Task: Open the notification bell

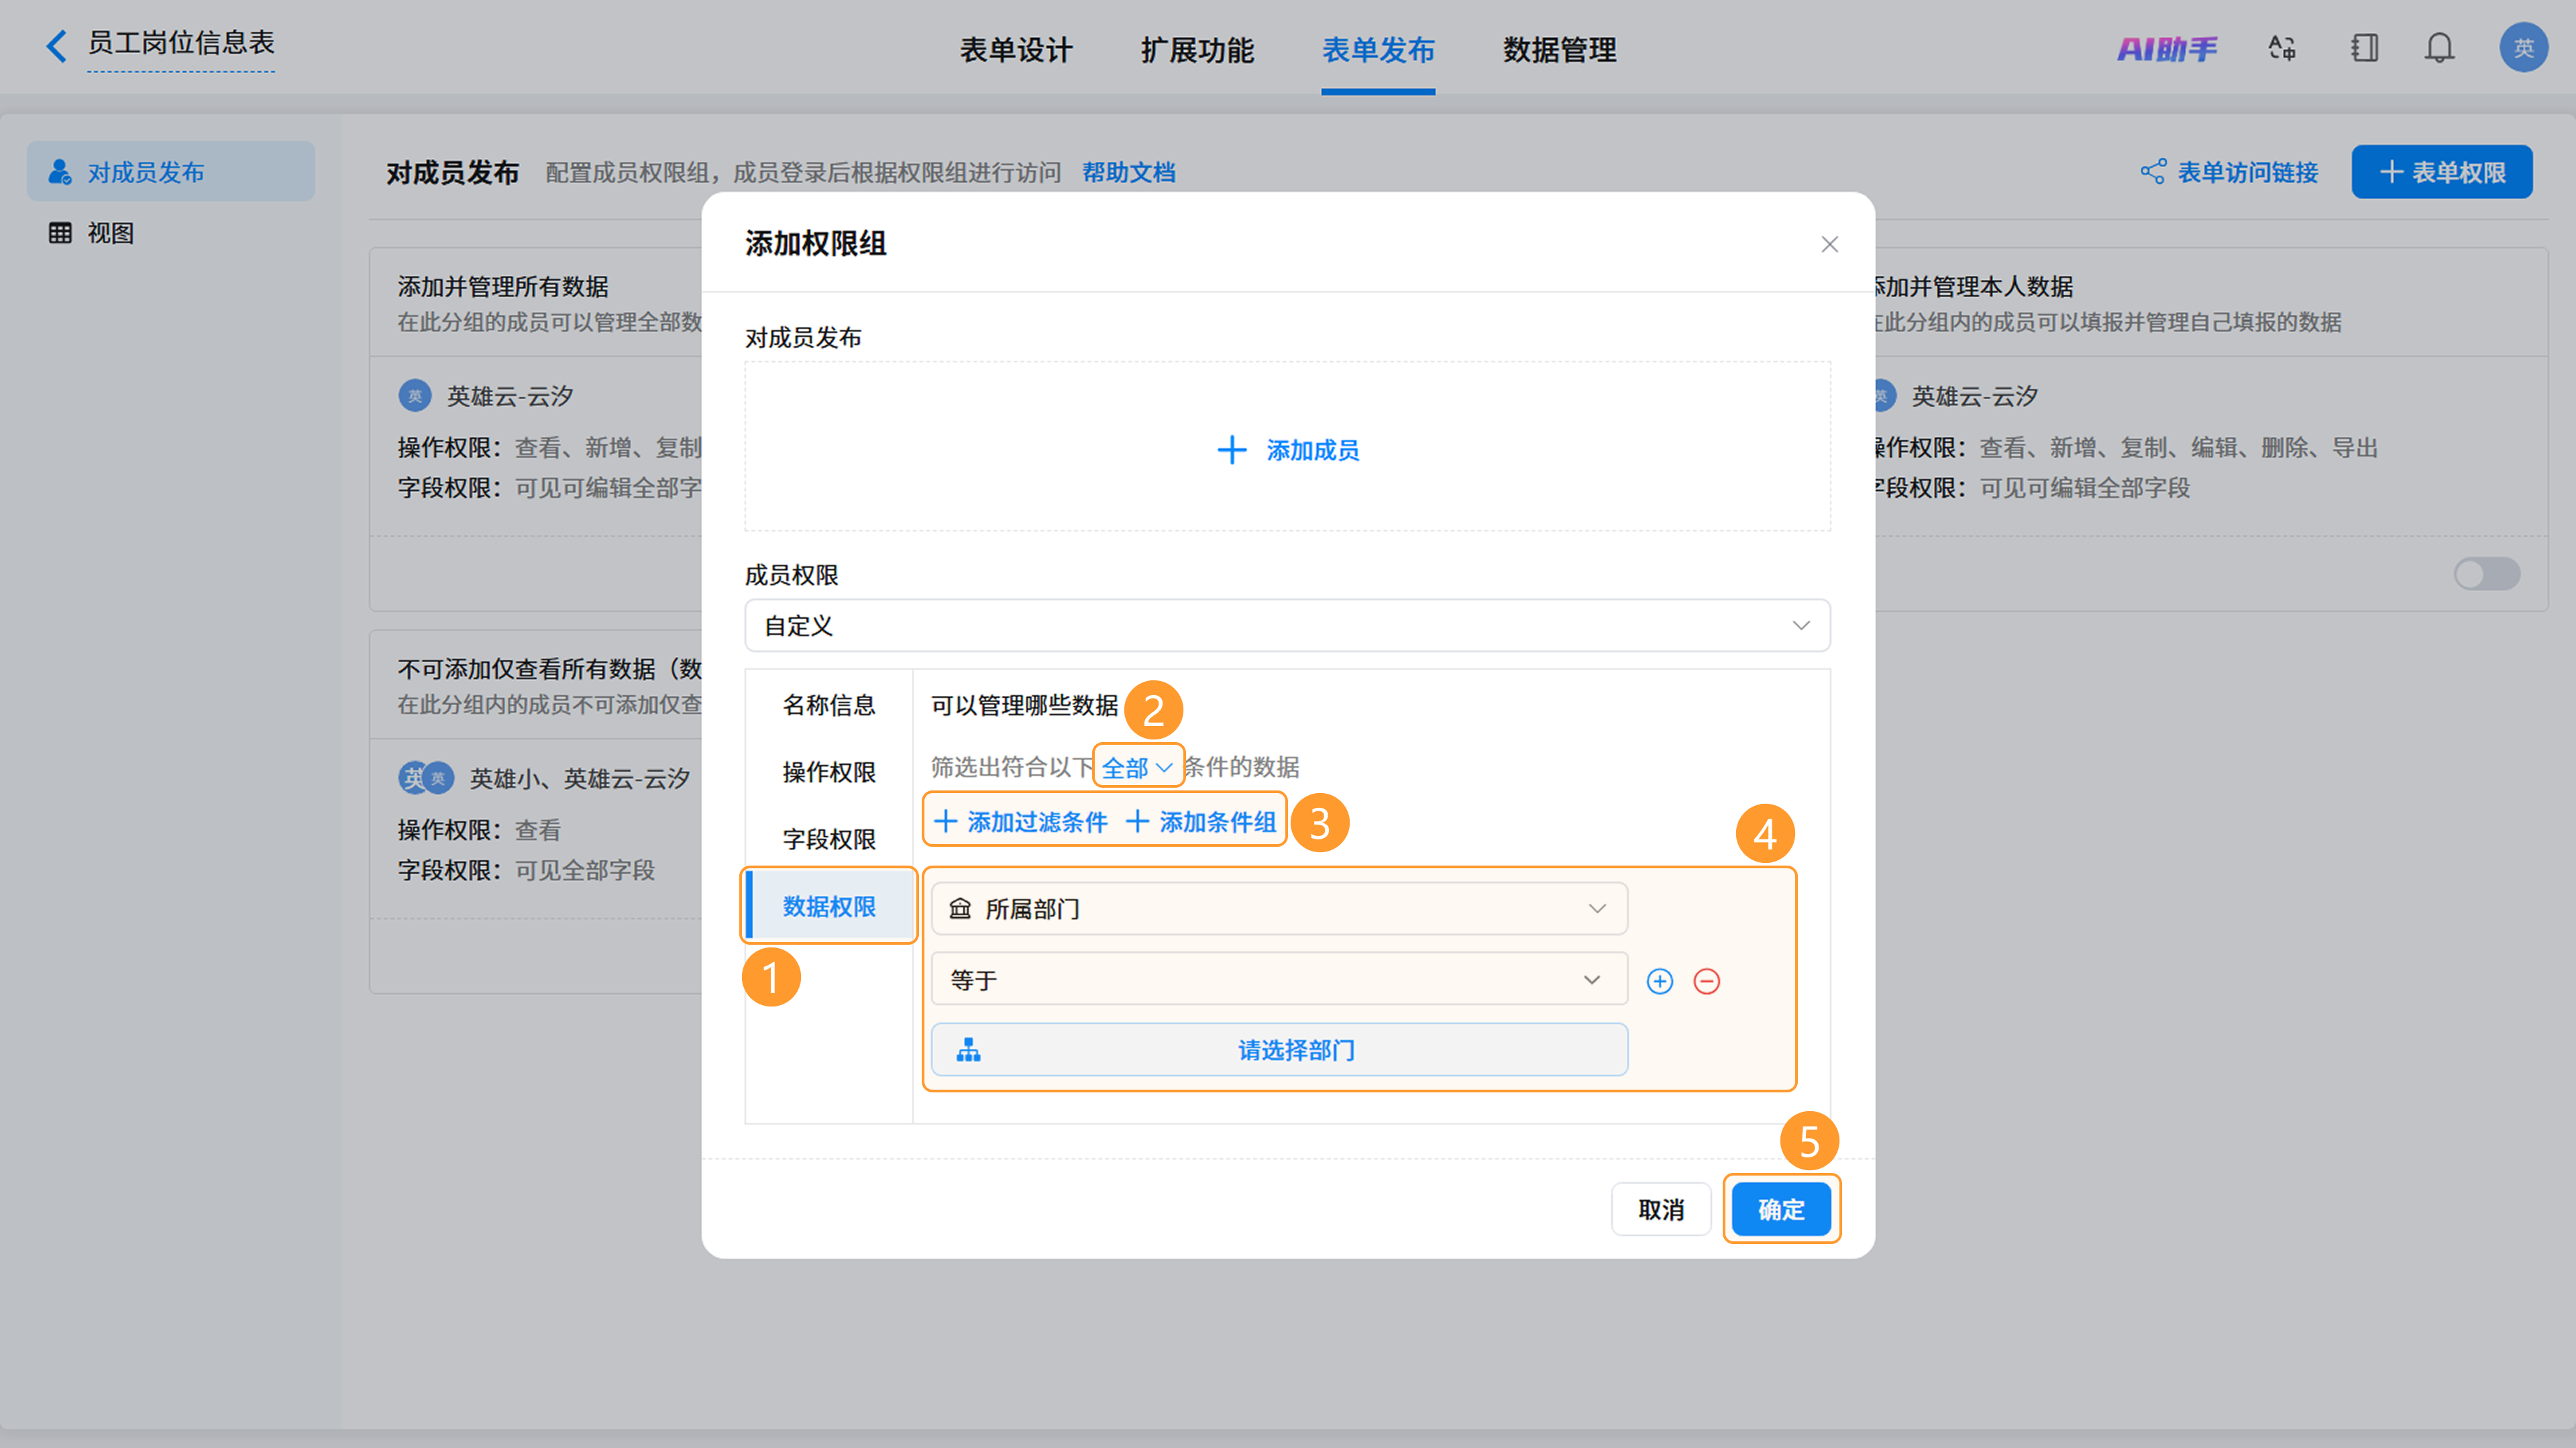Action: [x=2440, y=48]
